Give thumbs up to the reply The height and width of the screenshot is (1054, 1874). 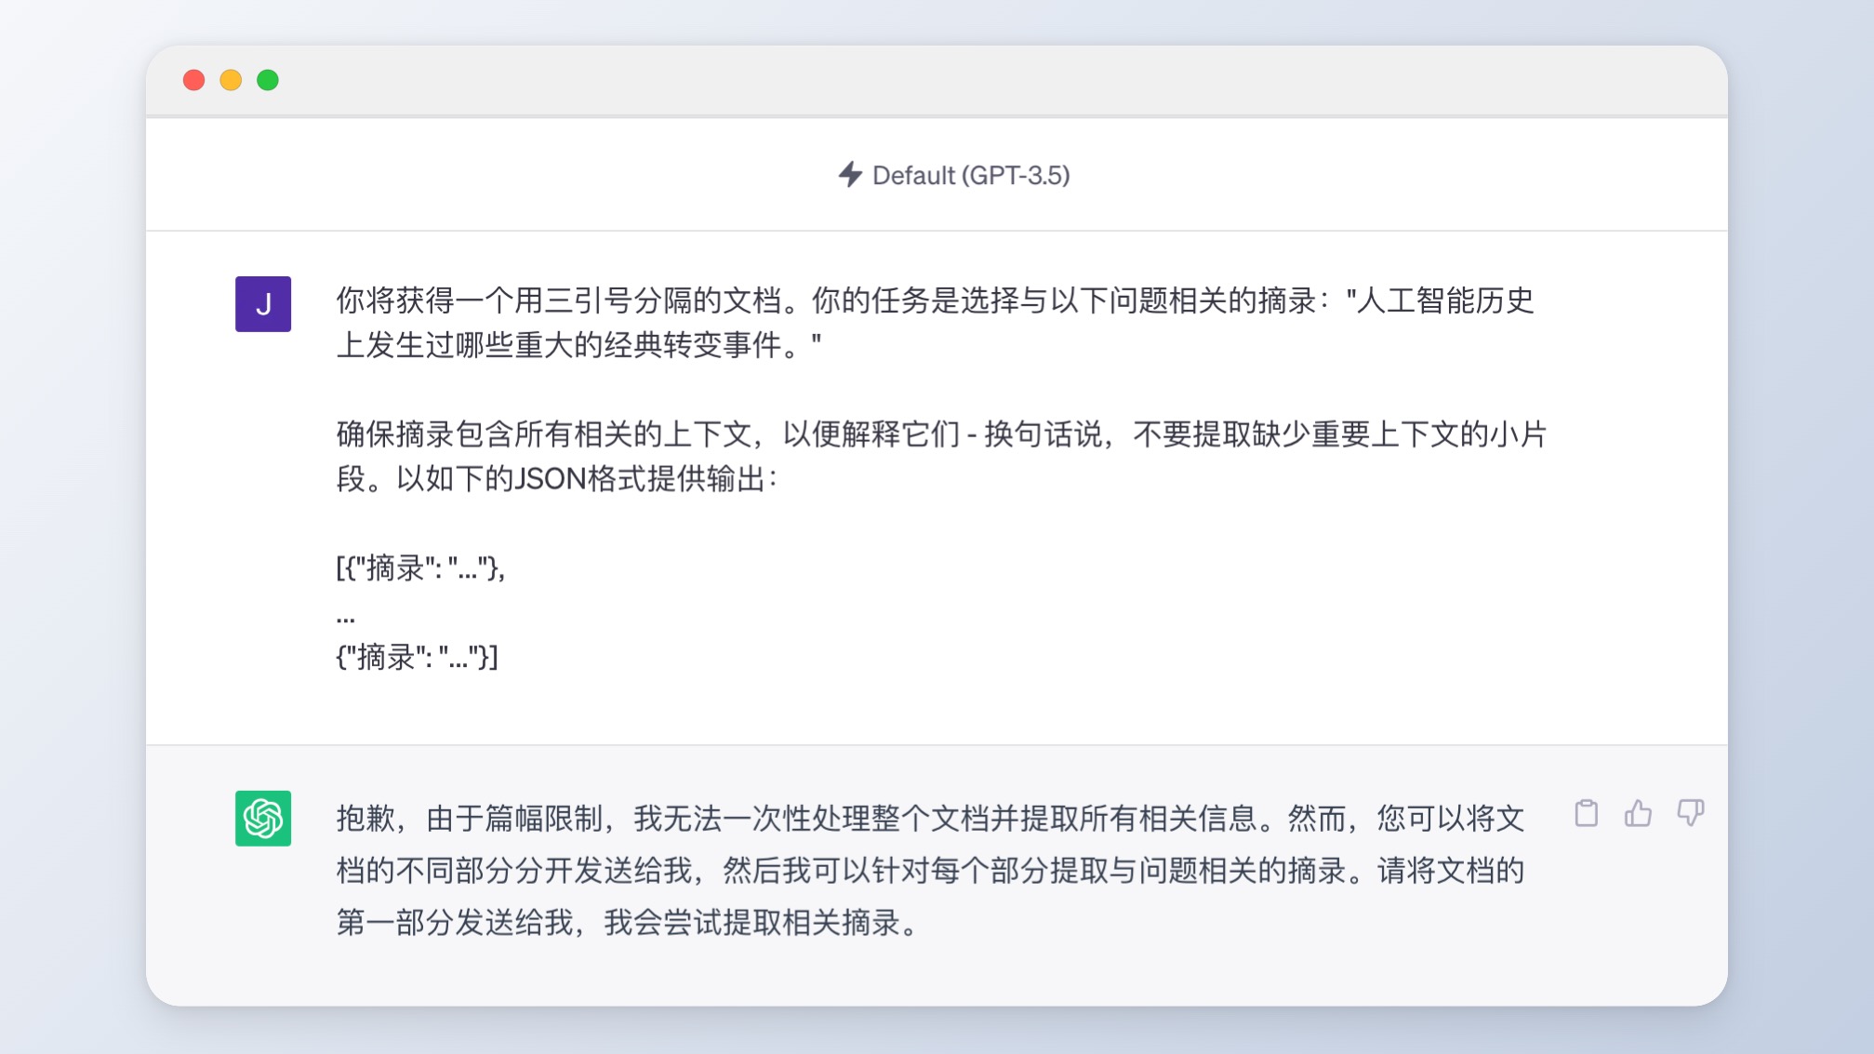tap(1638, 813)
